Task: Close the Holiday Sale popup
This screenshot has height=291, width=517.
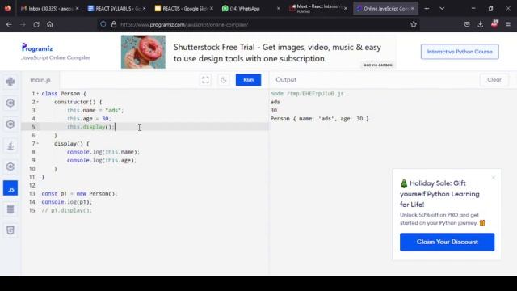Action: pyautogui.click(x=494, y=178)
